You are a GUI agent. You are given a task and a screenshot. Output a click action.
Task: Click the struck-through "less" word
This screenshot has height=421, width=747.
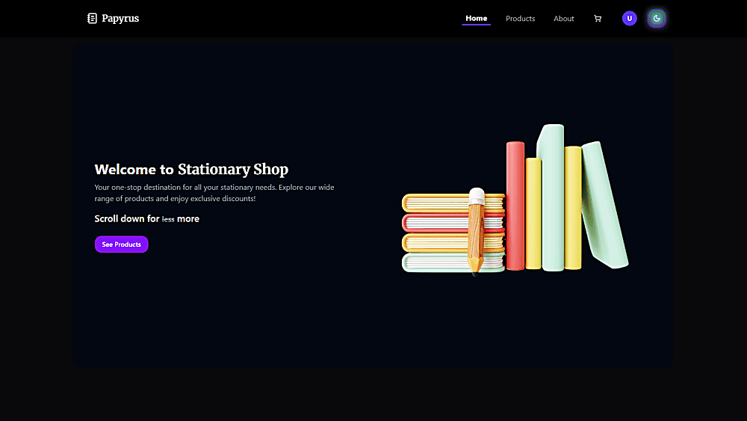tap(168, 219)
